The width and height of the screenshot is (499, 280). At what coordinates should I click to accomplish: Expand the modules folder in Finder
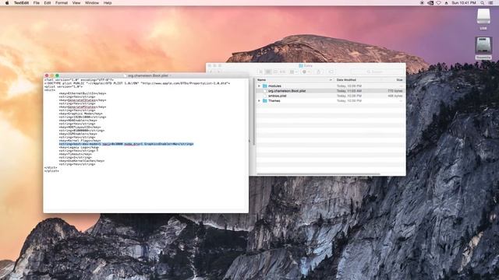259,86
